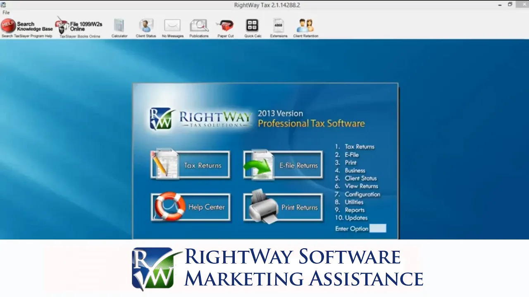Click the Print Returns button
This screenshot has width=529, height=297.
click(x=283, y=207)
